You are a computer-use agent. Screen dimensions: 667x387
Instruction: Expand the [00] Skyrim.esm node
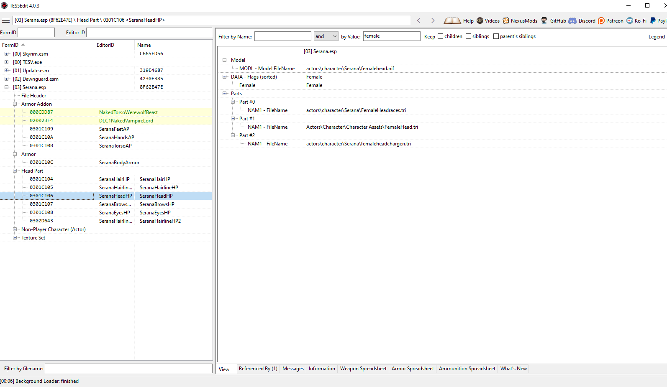click(6, 53)
